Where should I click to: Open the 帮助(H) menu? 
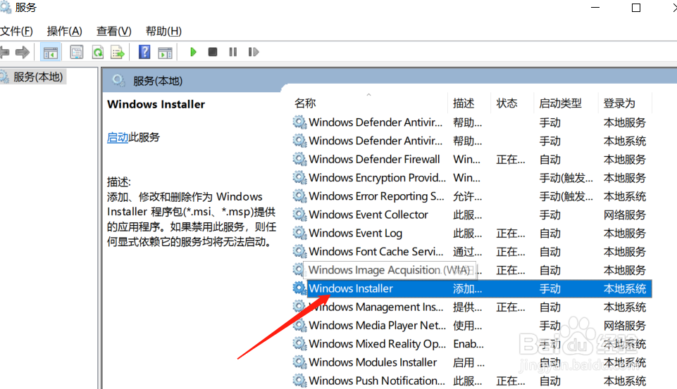[x=163, y=32]
